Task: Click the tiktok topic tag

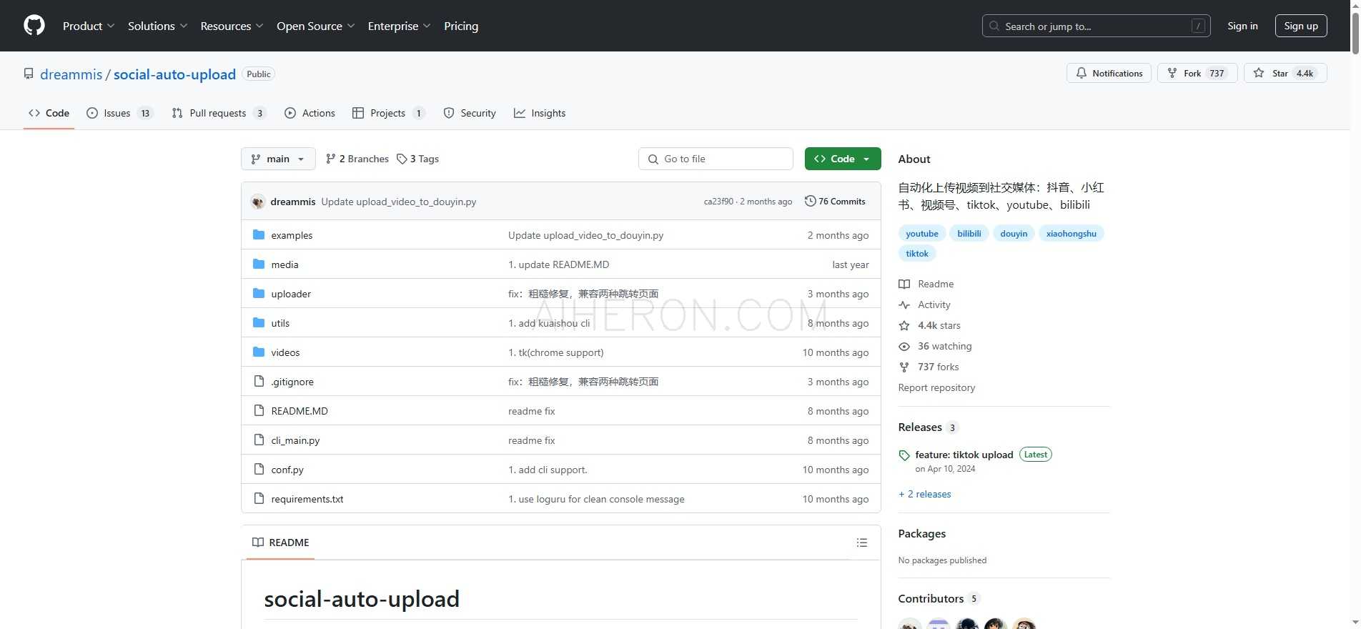Action: [917, 254]
